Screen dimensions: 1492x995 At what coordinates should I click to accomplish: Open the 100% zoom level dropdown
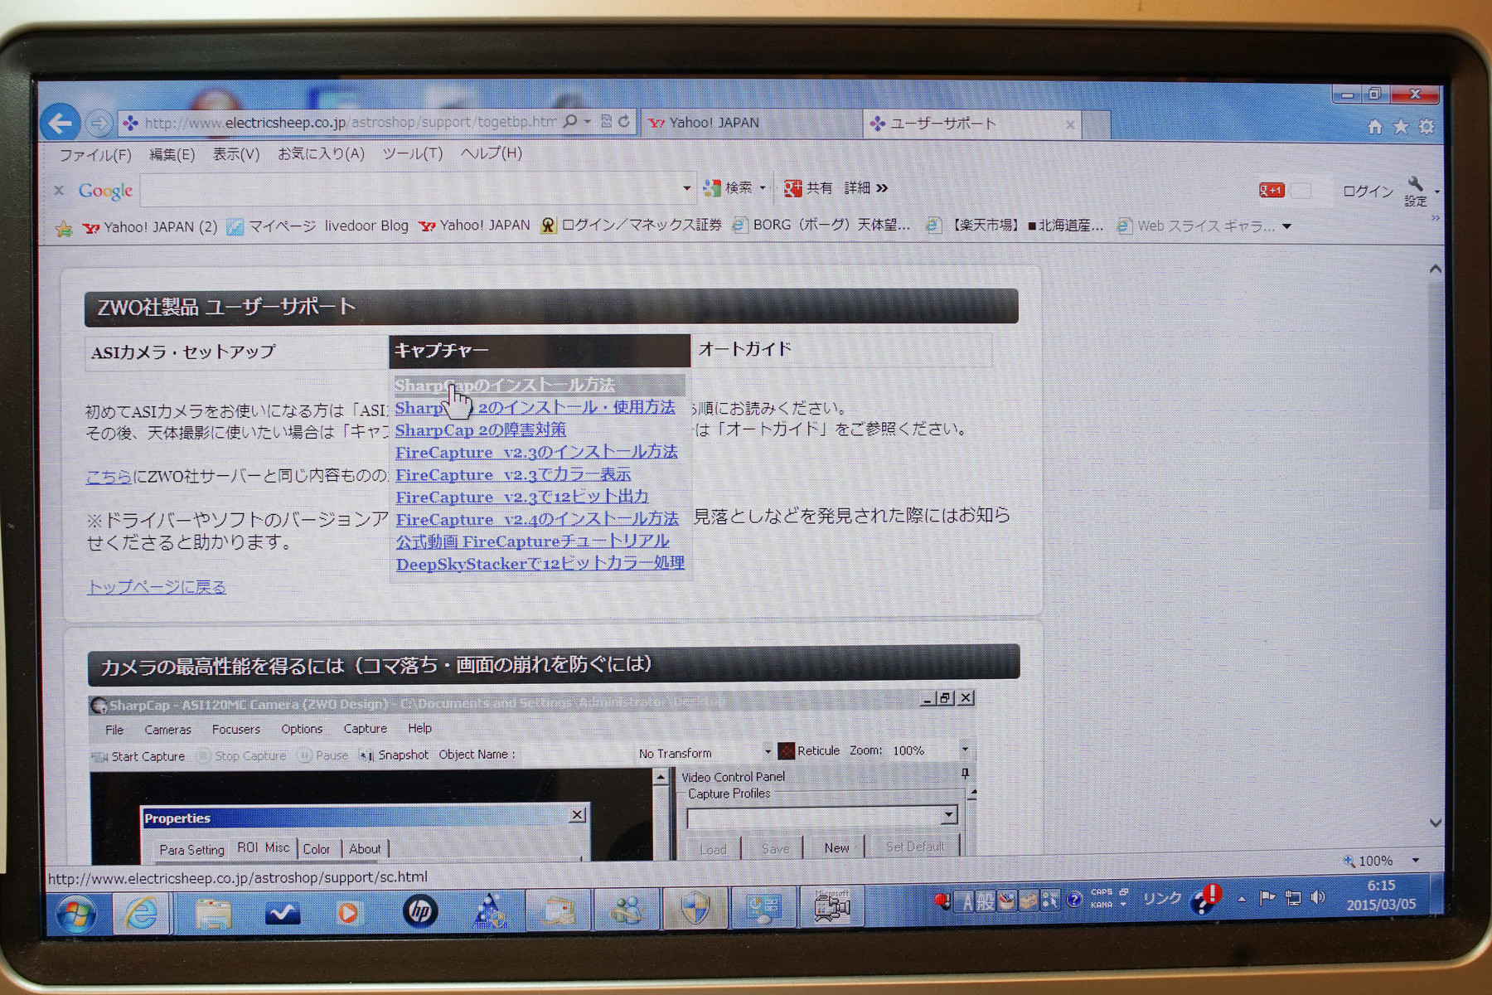pyautogui.click(x=1416, y=860)
